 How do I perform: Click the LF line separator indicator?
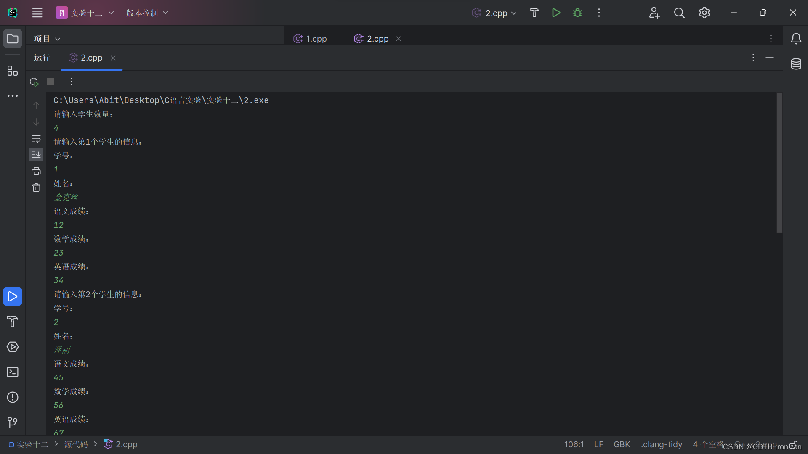598,444
